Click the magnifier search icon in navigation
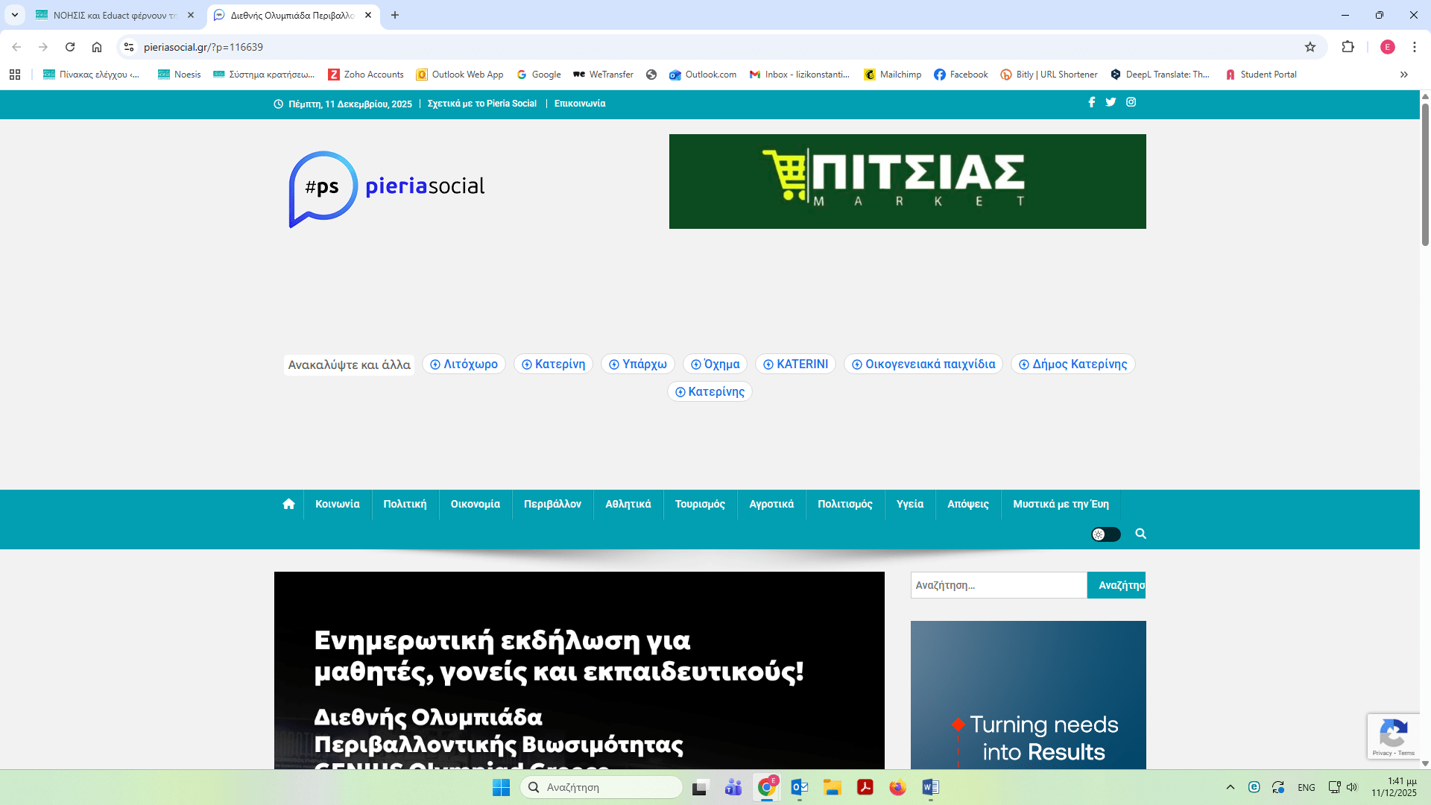The width and height of the screenshot is (1431, 805). click(1140, 534)
